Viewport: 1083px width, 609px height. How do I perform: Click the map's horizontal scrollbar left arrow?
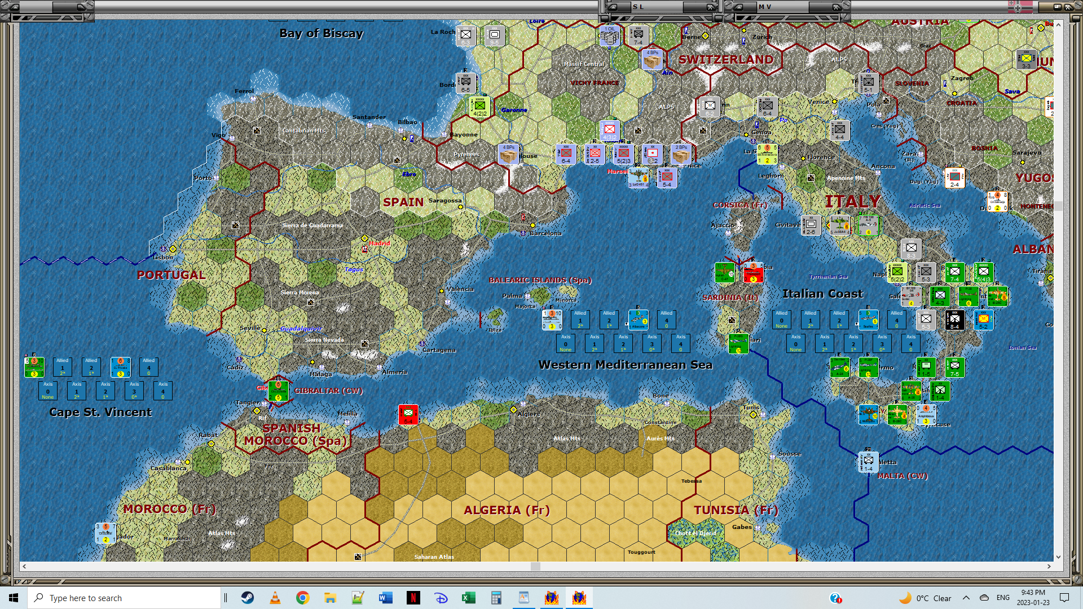[x=24, y=566]
